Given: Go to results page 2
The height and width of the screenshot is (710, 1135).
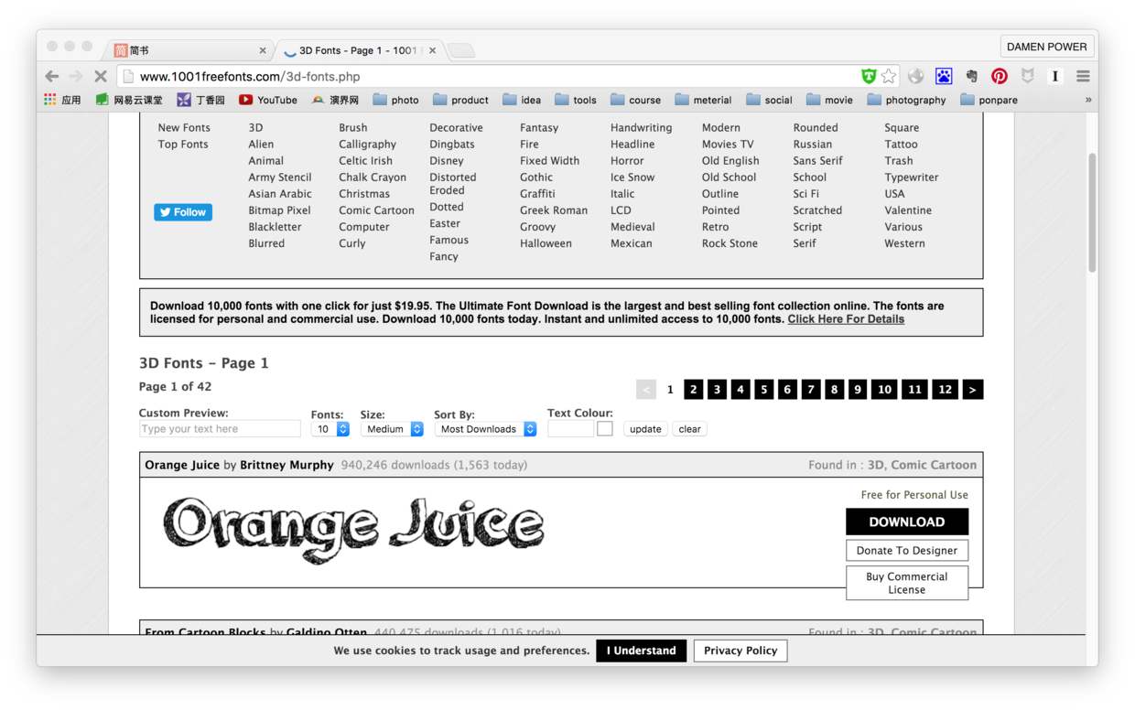Looking at the screenshot, I should coord(694,390).
